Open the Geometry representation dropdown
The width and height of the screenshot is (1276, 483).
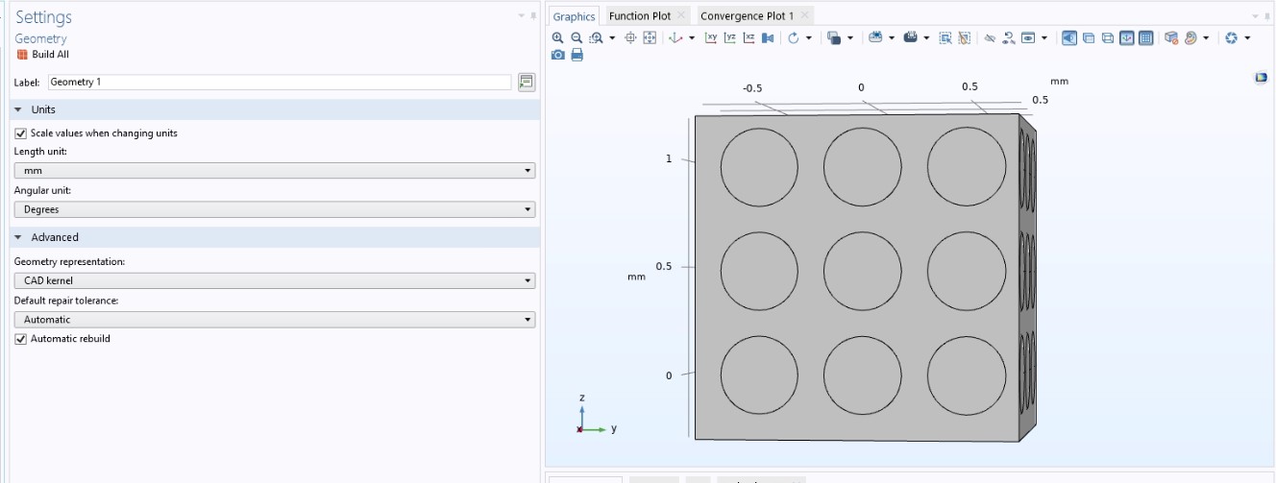(x=274, y=281)
